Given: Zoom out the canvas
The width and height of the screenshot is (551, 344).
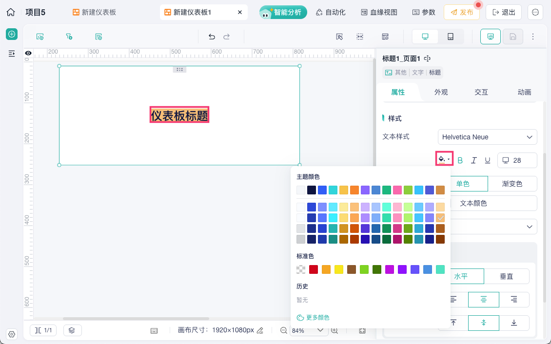Looking at the screenshot, I should (284, 330).
